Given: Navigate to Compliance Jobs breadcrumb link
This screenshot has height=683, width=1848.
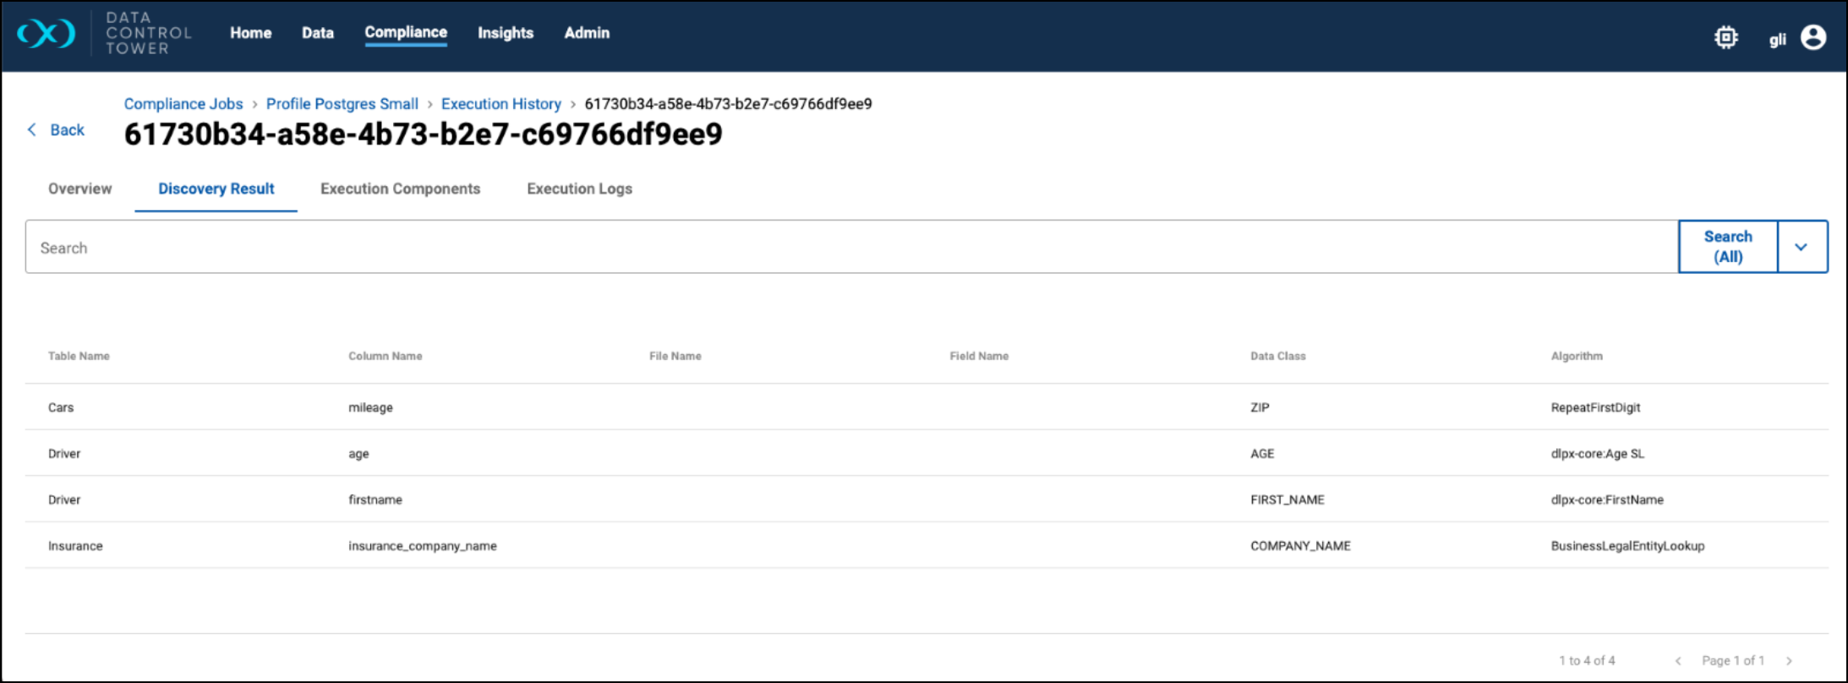Looking at the screenshot, I should pos(183,104).
